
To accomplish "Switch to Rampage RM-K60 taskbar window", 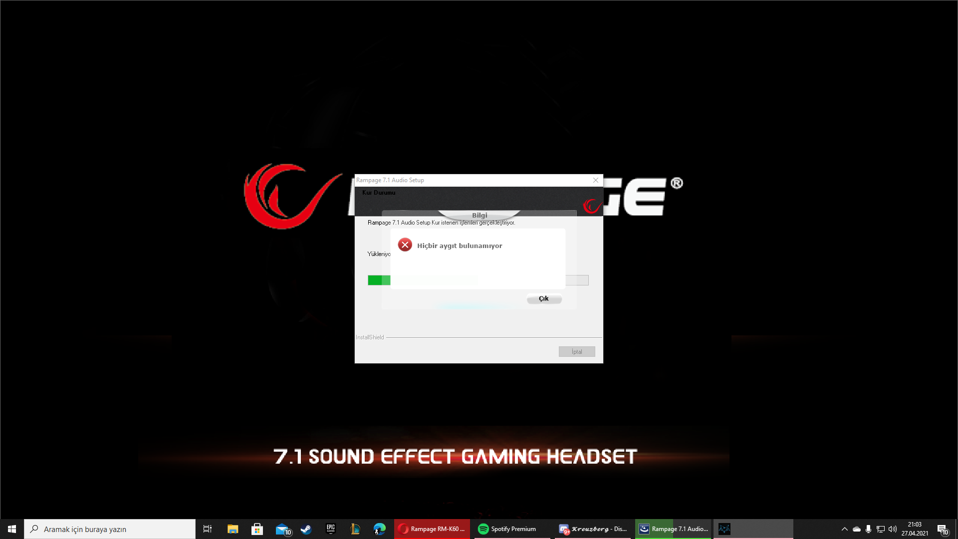I will [x=432, y=529].
